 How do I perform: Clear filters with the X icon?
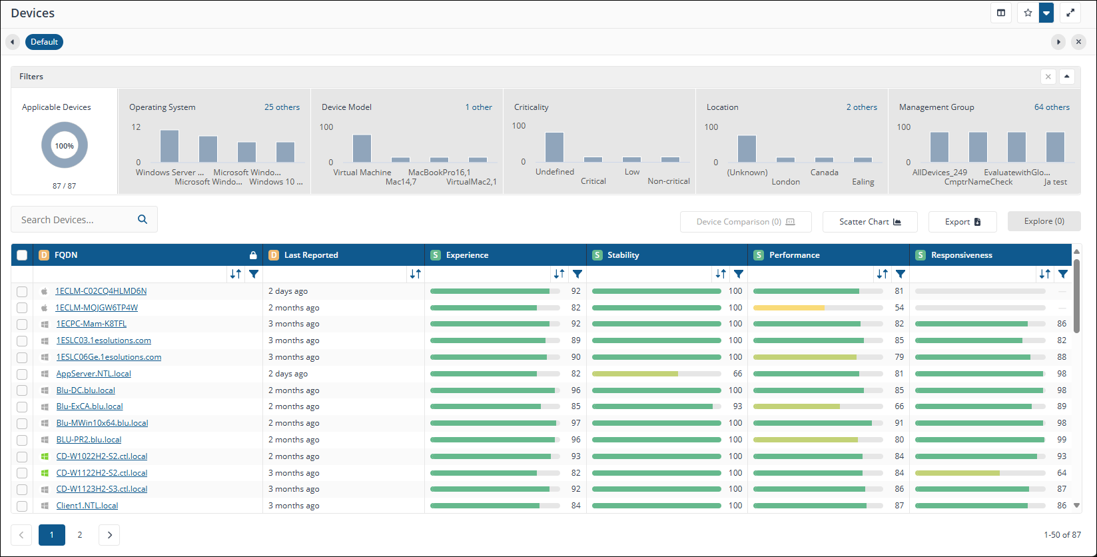pos(1048,77)
